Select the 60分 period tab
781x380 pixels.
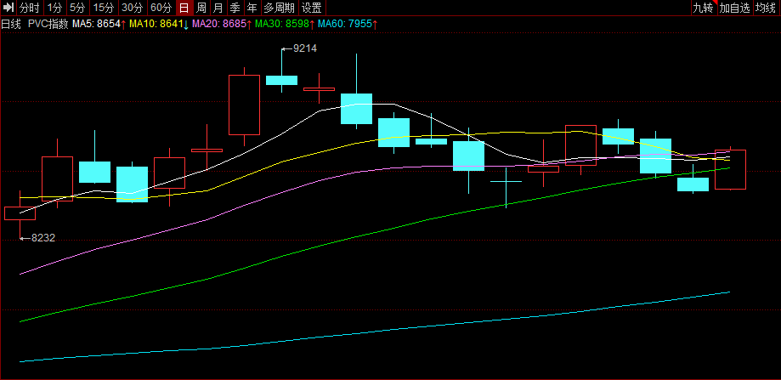pos(161,8)
